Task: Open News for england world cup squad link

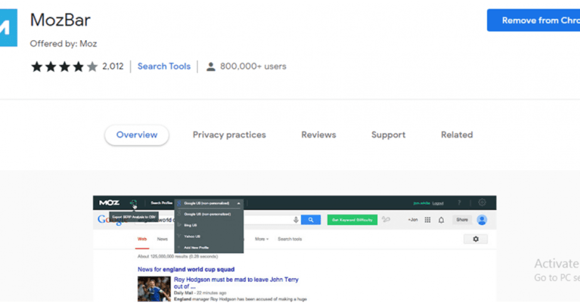Action: [186, 269]
